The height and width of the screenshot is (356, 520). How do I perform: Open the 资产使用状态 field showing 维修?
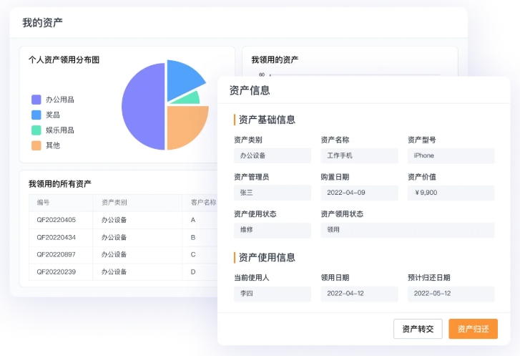(x=272, y=230)
